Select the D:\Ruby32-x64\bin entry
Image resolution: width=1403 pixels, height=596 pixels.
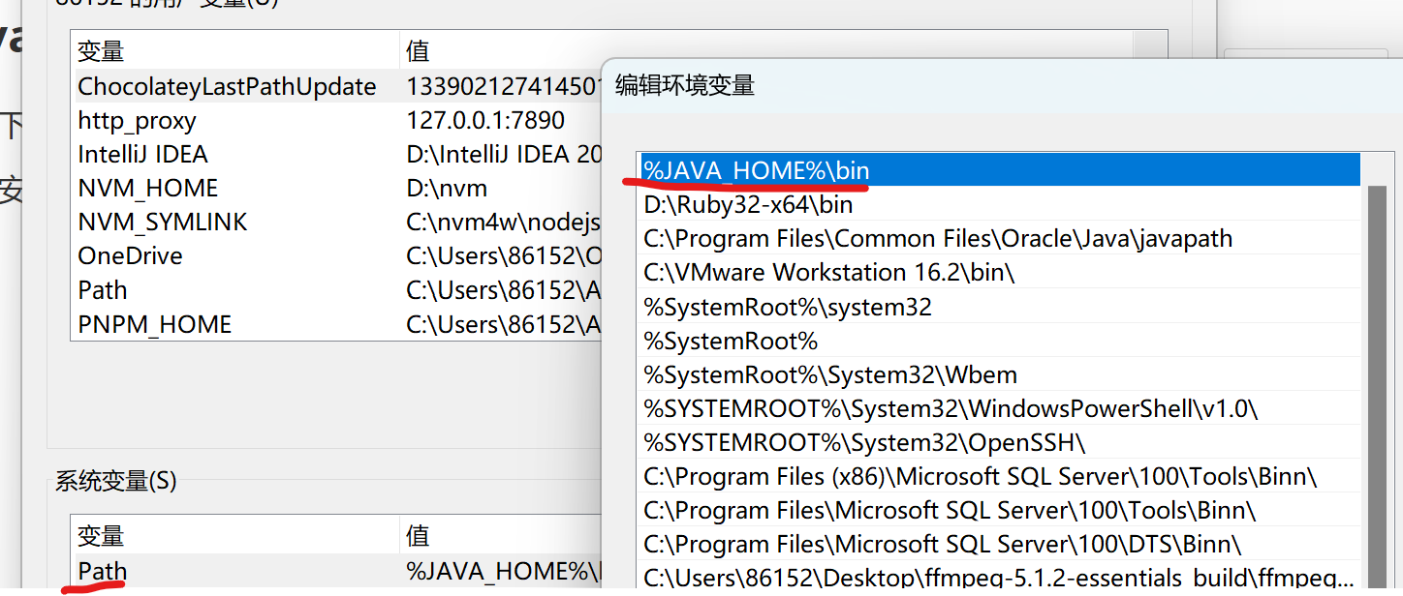point(748,205)
